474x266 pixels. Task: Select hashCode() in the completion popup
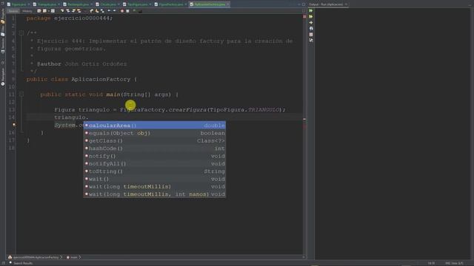155,149
